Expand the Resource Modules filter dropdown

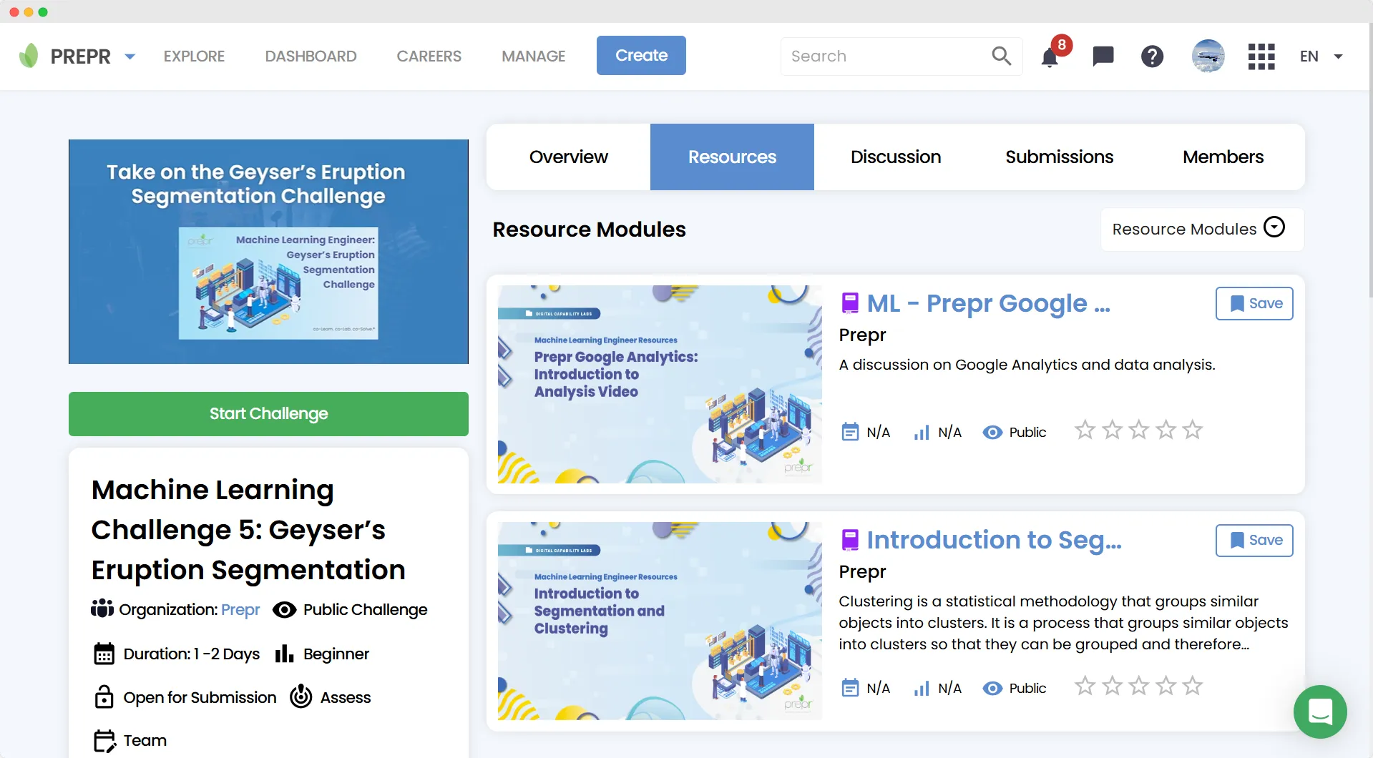(x=1202, y=229)
